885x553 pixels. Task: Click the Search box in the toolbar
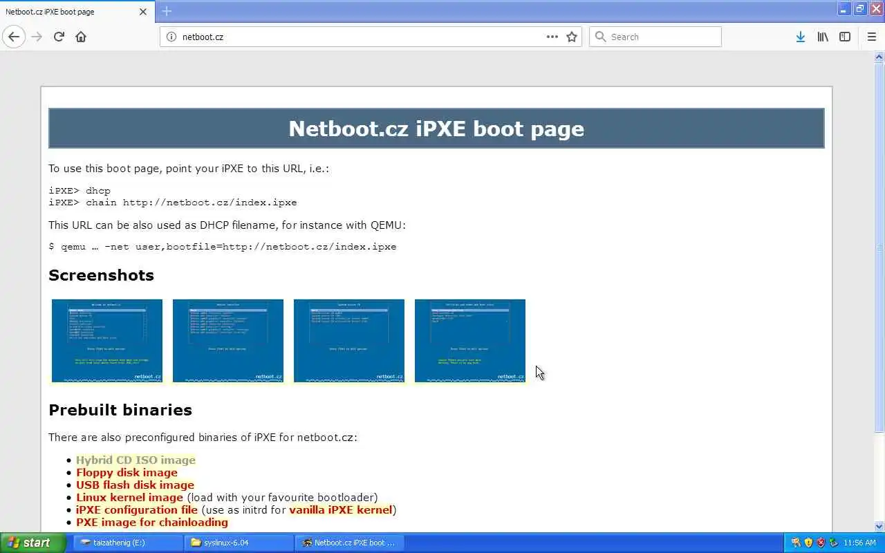655,37
